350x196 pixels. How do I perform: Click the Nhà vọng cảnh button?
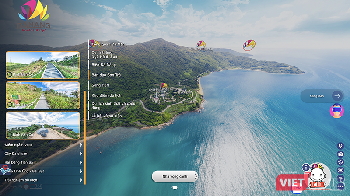click(x=175, y=176)
